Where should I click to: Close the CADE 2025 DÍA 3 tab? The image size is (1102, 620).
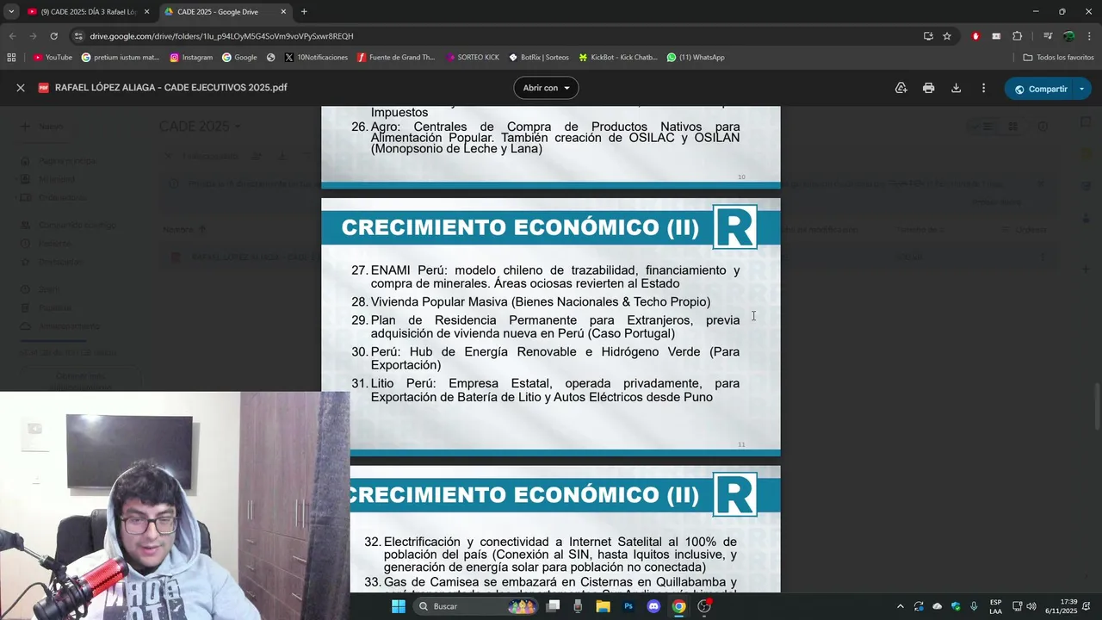tap(146, 11)
